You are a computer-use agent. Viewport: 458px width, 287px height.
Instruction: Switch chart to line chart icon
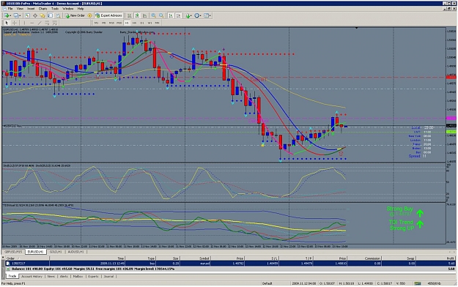[x=144, y=15]
